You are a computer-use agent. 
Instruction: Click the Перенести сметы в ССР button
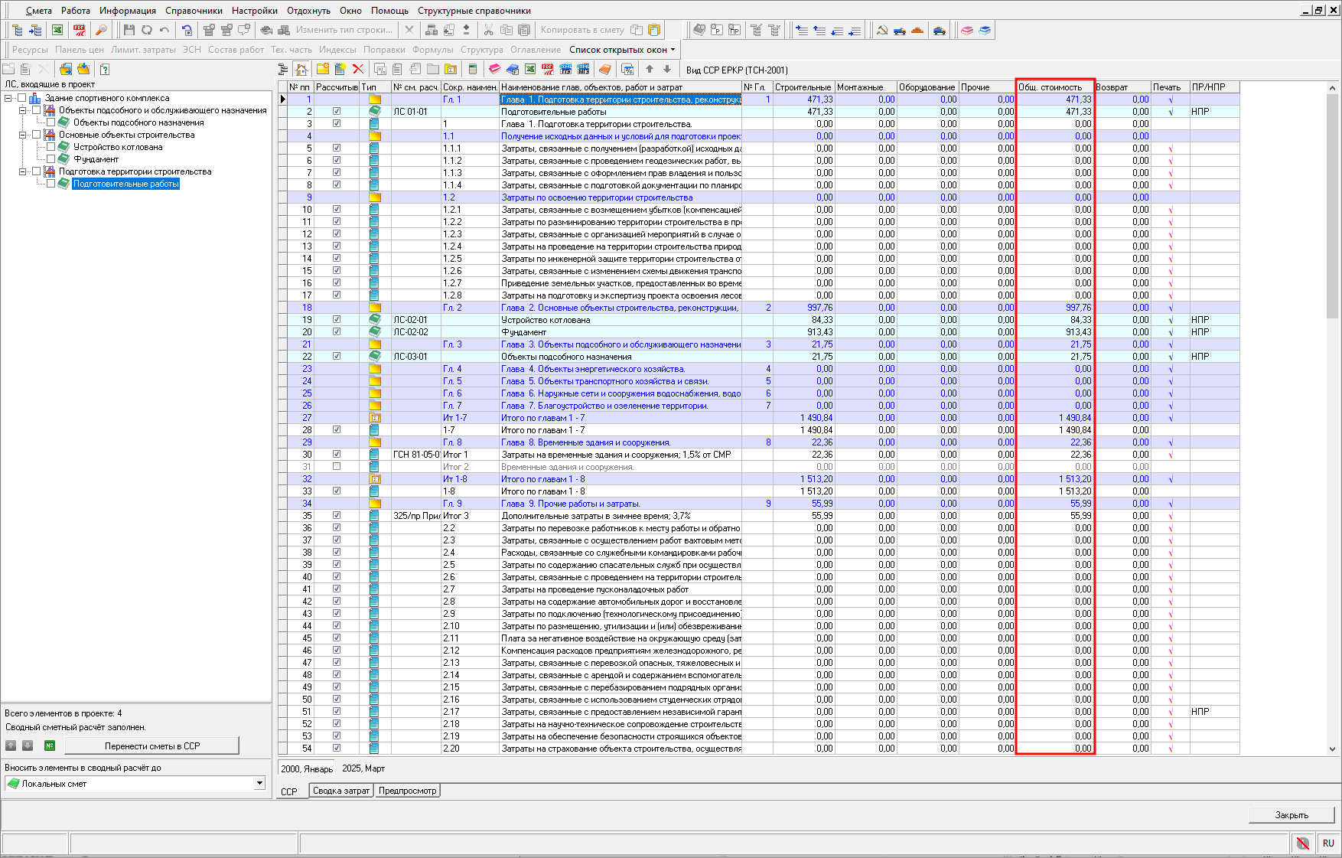pos(151,745)
